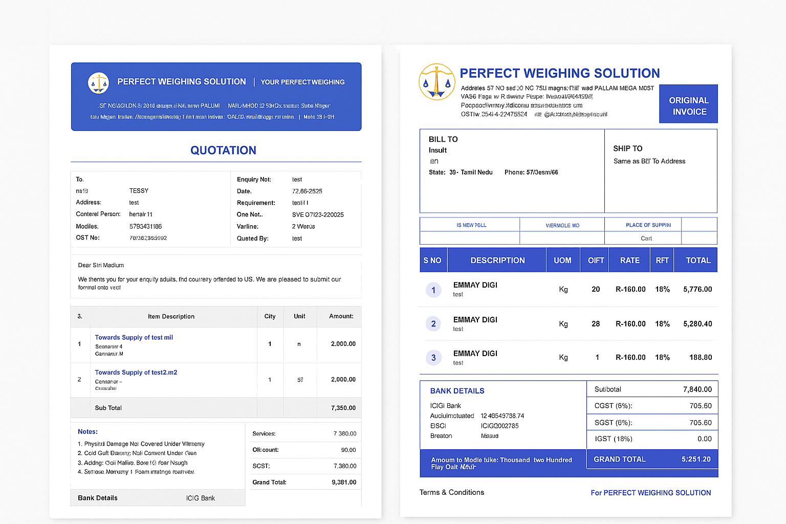Switch to the QUOTATION document

pyautogui.click(x=224, y=150)
